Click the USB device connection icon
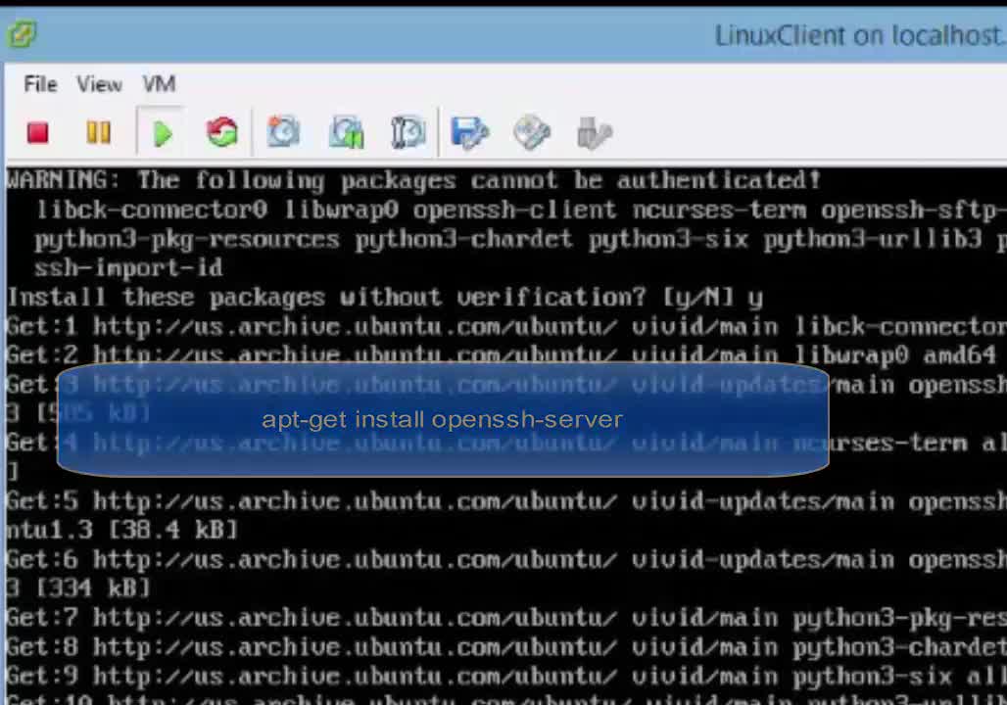 (x=594, y=133)
